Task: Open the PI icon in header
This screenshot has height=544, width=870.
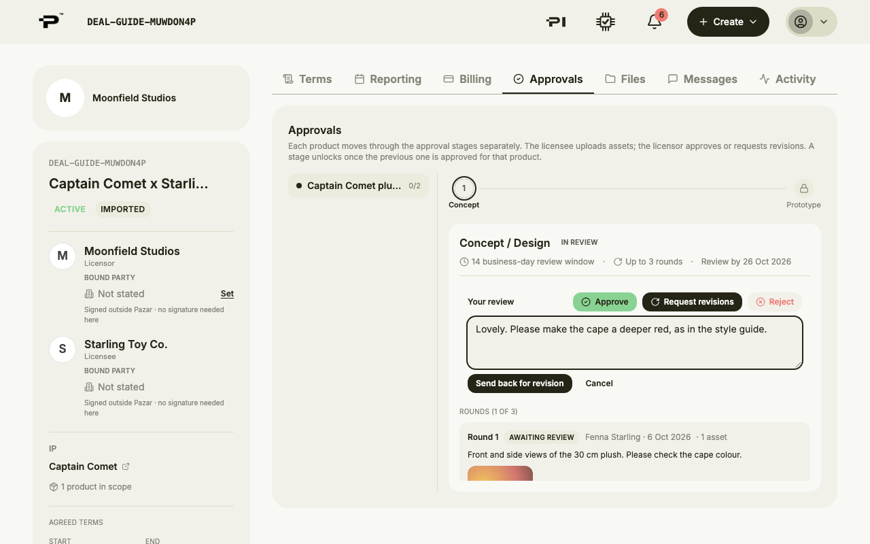Action: click(x=556, y=22)
